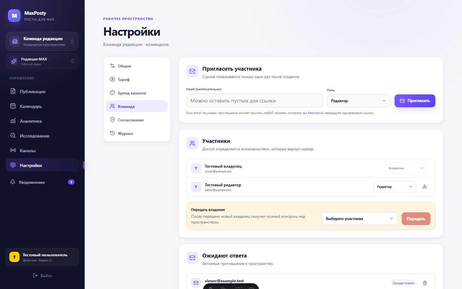
Task: Open Уведомления in the sidebar
Action: (42, 182)
